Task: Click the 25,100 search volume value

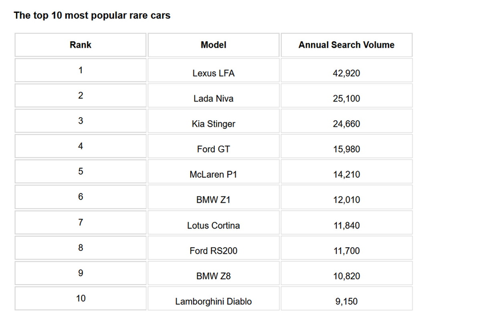Action: click(x=346, y=98)
